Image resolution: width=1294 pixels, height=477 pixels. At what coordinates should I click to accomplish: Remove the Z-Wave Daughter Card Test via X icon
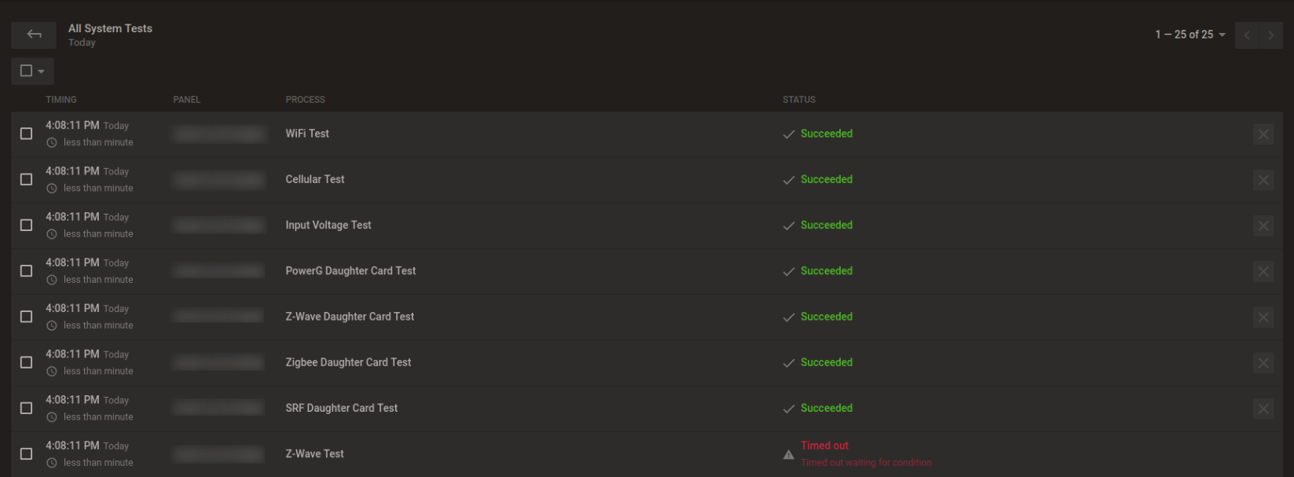coord(1263,317)
